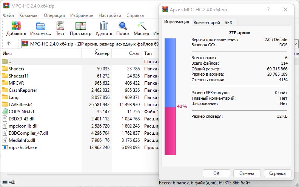The image size is (299, 187).
Task: Click the dialog help question mark
Action: coord(268,9)
